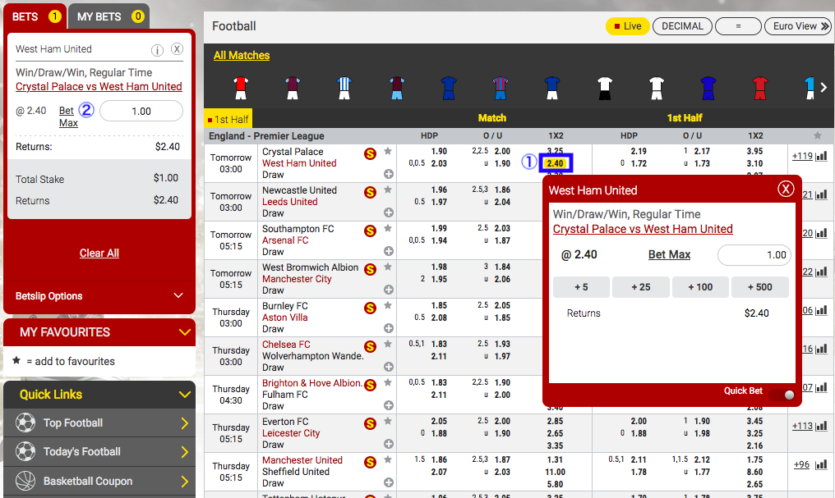Open +96 more markets for Manchester United row

coord(801,464)
